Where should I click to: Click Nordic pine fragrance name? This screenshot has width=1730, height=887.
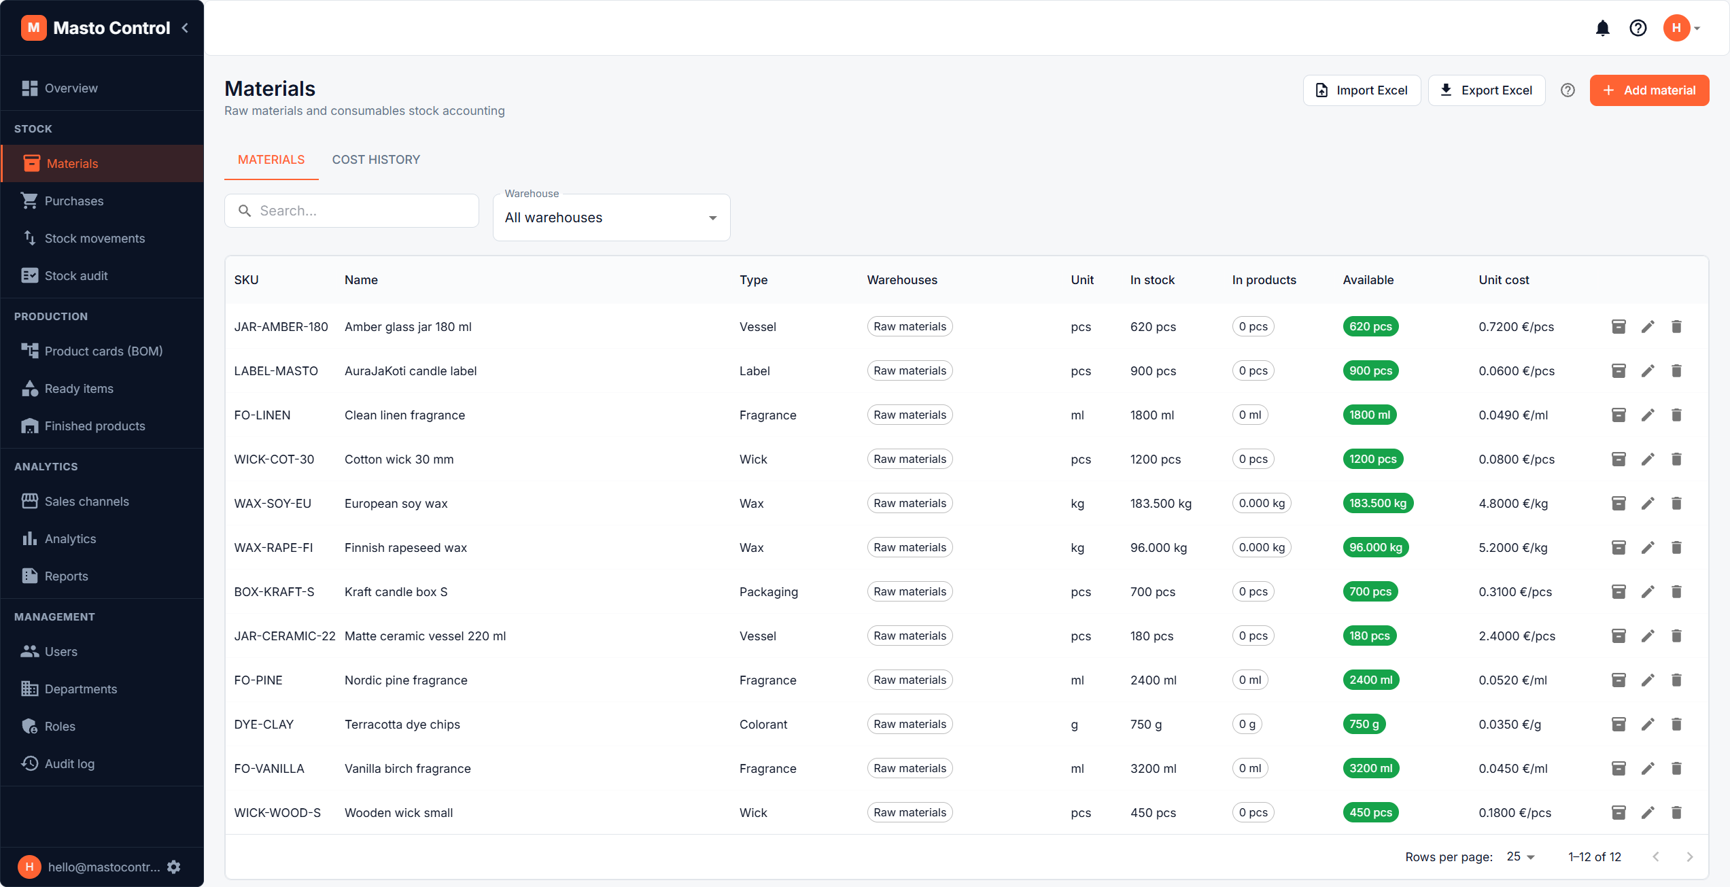406,680
